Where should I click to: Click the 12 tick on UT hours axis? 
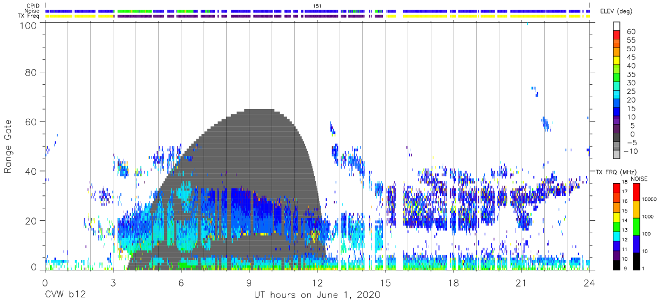(x=317, y=282)
